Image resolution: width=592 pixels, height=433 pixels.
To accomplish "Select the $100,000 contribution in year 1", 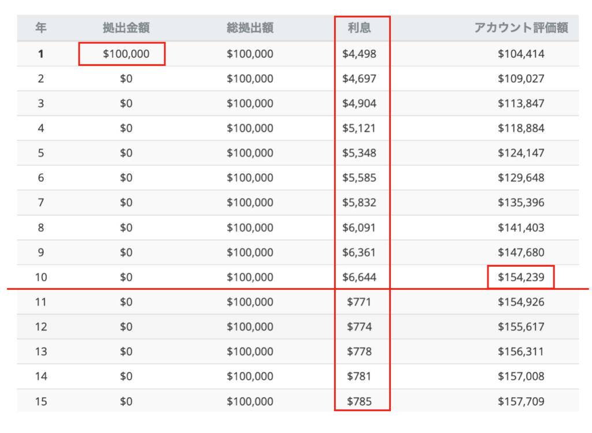I will (x=126, y=54).
